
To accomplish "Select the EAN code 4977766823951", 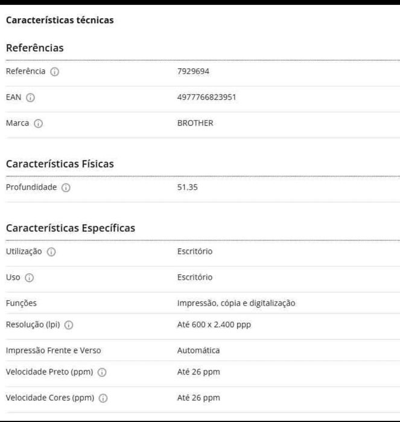I will click(x=206, y=98).
